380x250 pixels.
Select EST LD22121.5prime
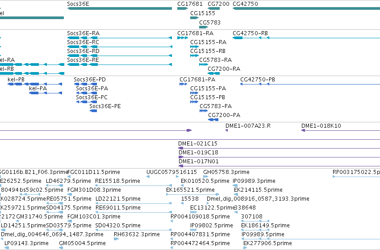click(x=134, y=203)
